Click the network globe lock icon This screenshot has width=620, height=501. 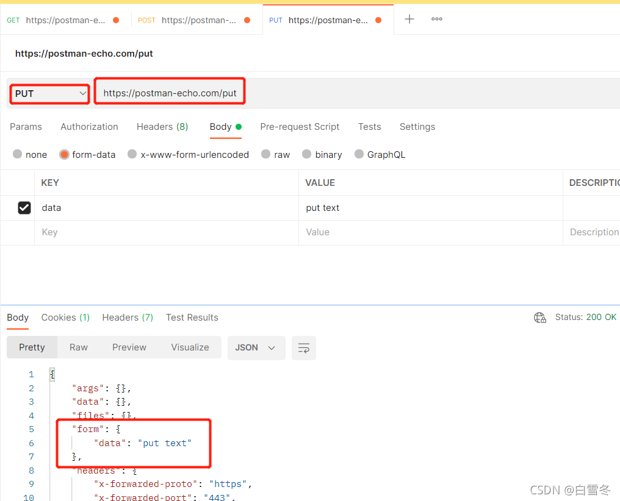tap(539, 318)
